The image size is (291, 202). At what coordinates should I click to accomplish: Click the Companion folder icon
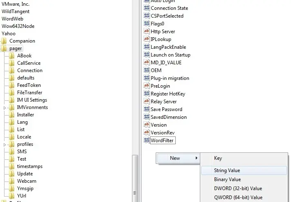click(x=4, y=41)
